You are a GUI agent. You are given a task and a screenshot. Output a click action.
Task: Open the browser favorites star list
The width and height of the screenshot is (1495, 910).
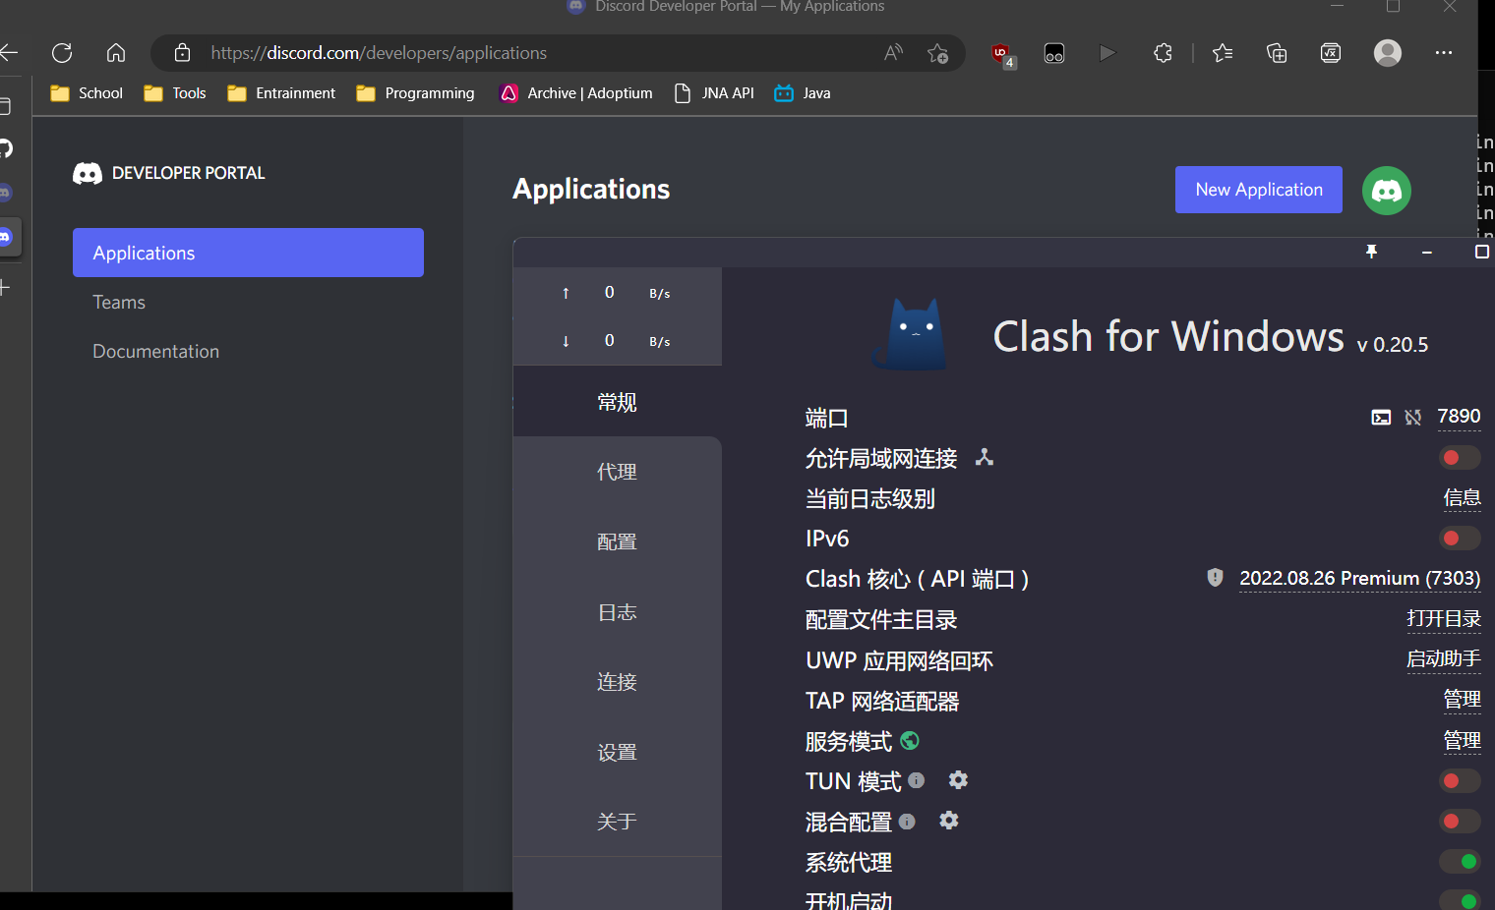click(1223, 53)
